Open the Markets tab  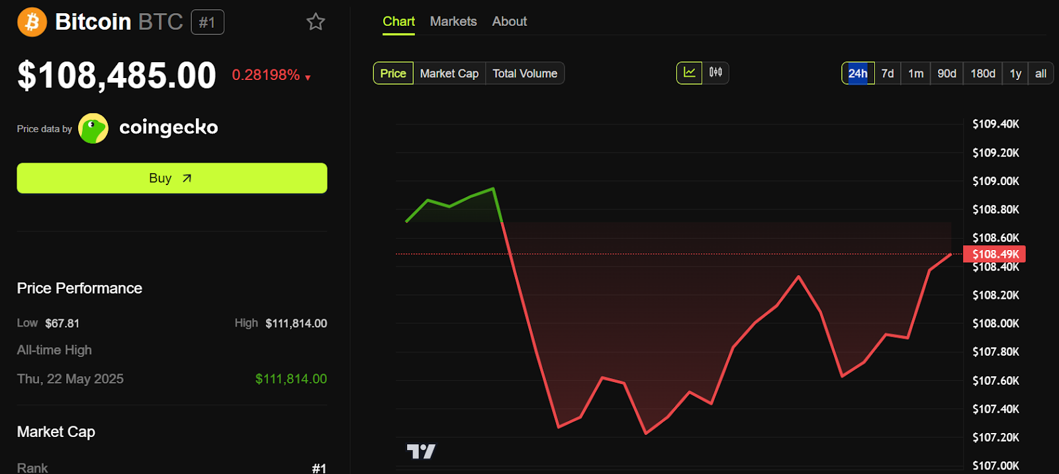click(x=453, y=21)
